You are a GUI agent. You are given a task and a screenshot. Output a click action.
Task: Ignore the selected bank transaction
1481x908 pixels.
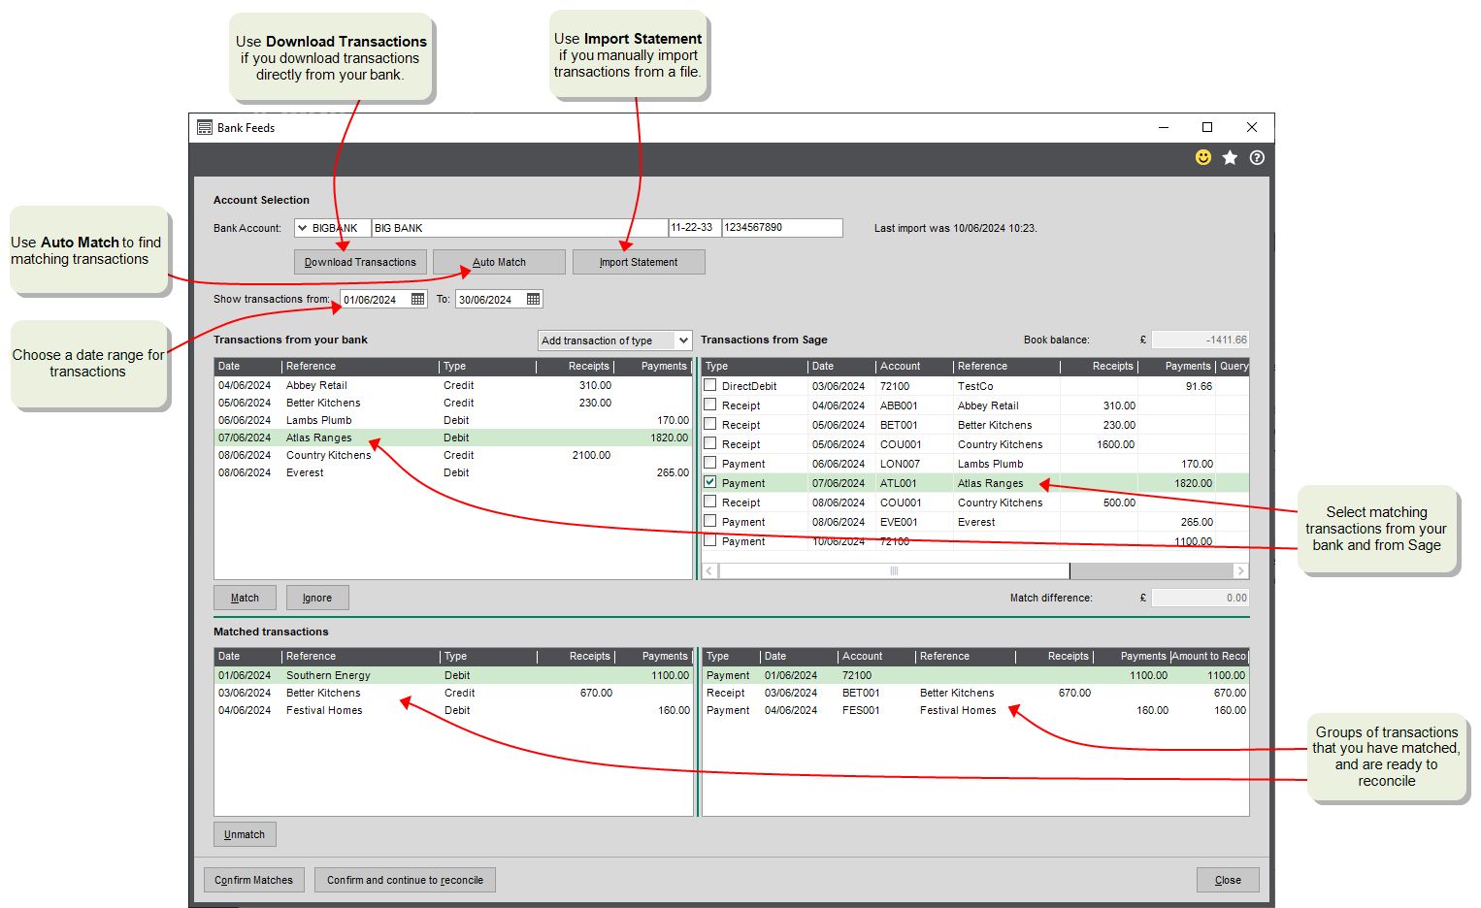[317, 597]
